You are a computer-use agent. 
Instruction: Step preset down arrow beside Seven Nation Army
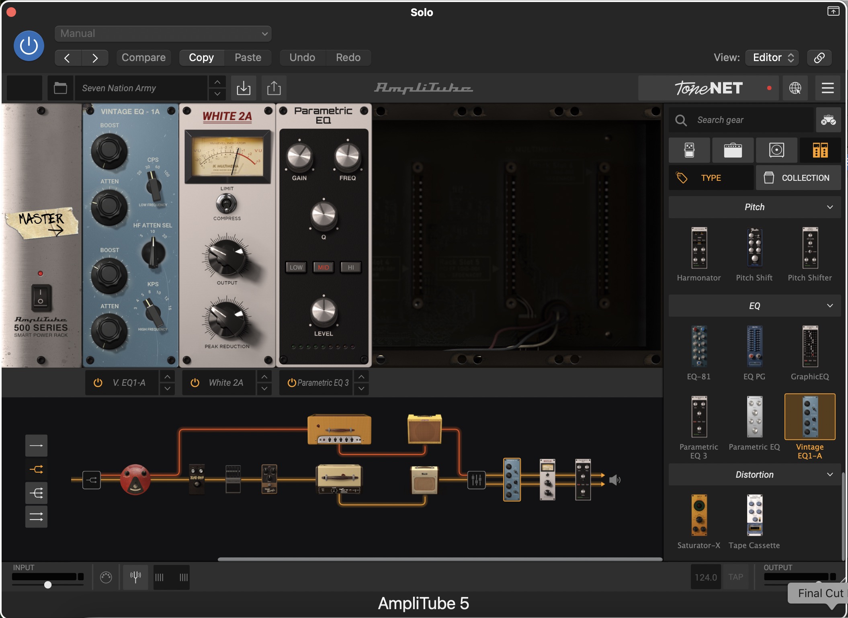(217, 94)
